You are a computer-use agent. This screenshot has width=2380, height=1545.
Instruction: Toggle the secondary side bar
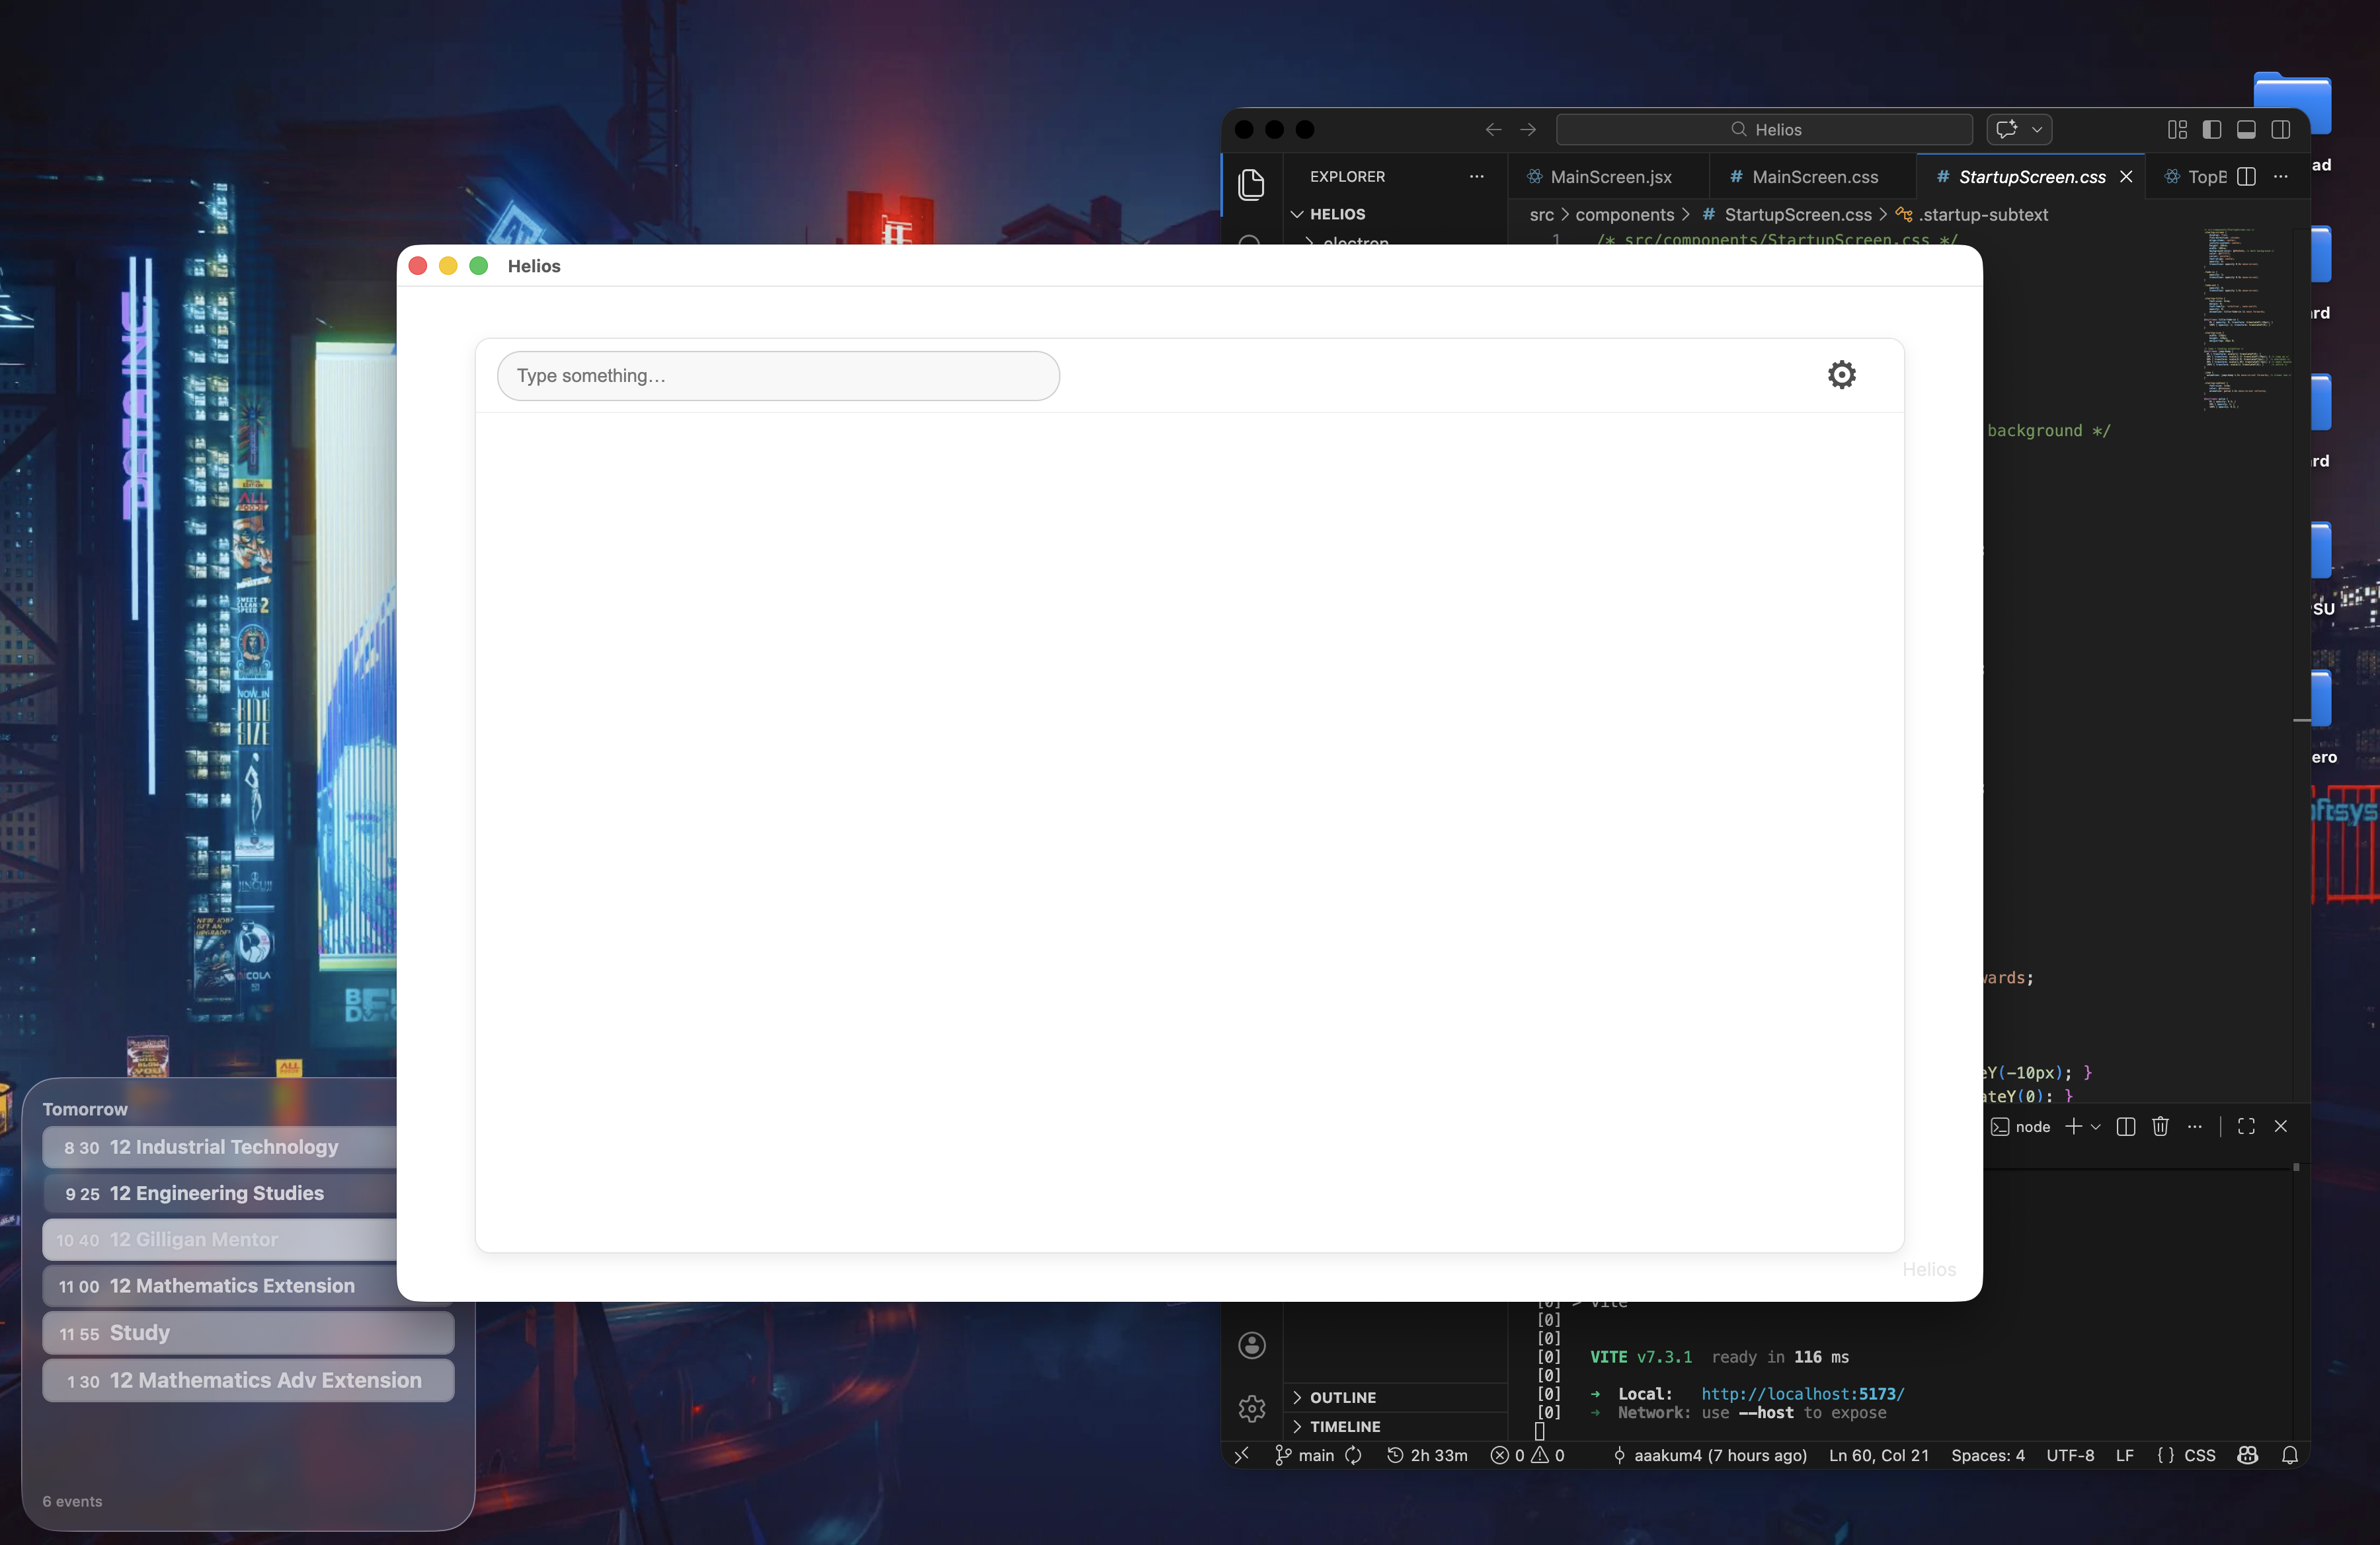point(2281,130)
